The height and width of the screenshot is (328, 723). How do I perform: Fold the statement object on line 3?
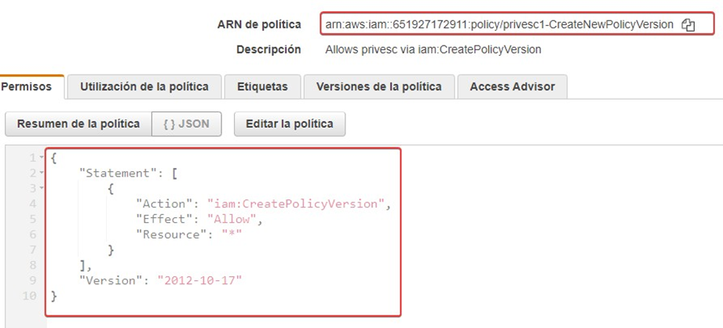41,189
